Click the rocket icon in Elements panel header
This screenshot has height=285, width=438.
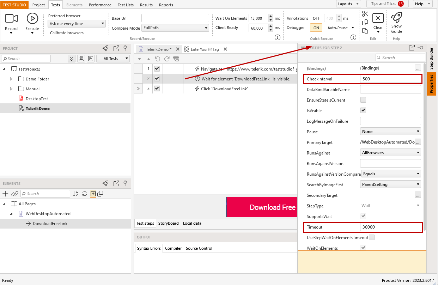[105, 183]
